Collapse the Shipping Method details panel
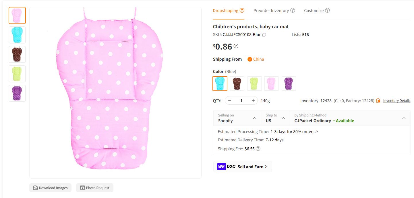The height and width of the screenshot is (198, 414). coord(404,118)
